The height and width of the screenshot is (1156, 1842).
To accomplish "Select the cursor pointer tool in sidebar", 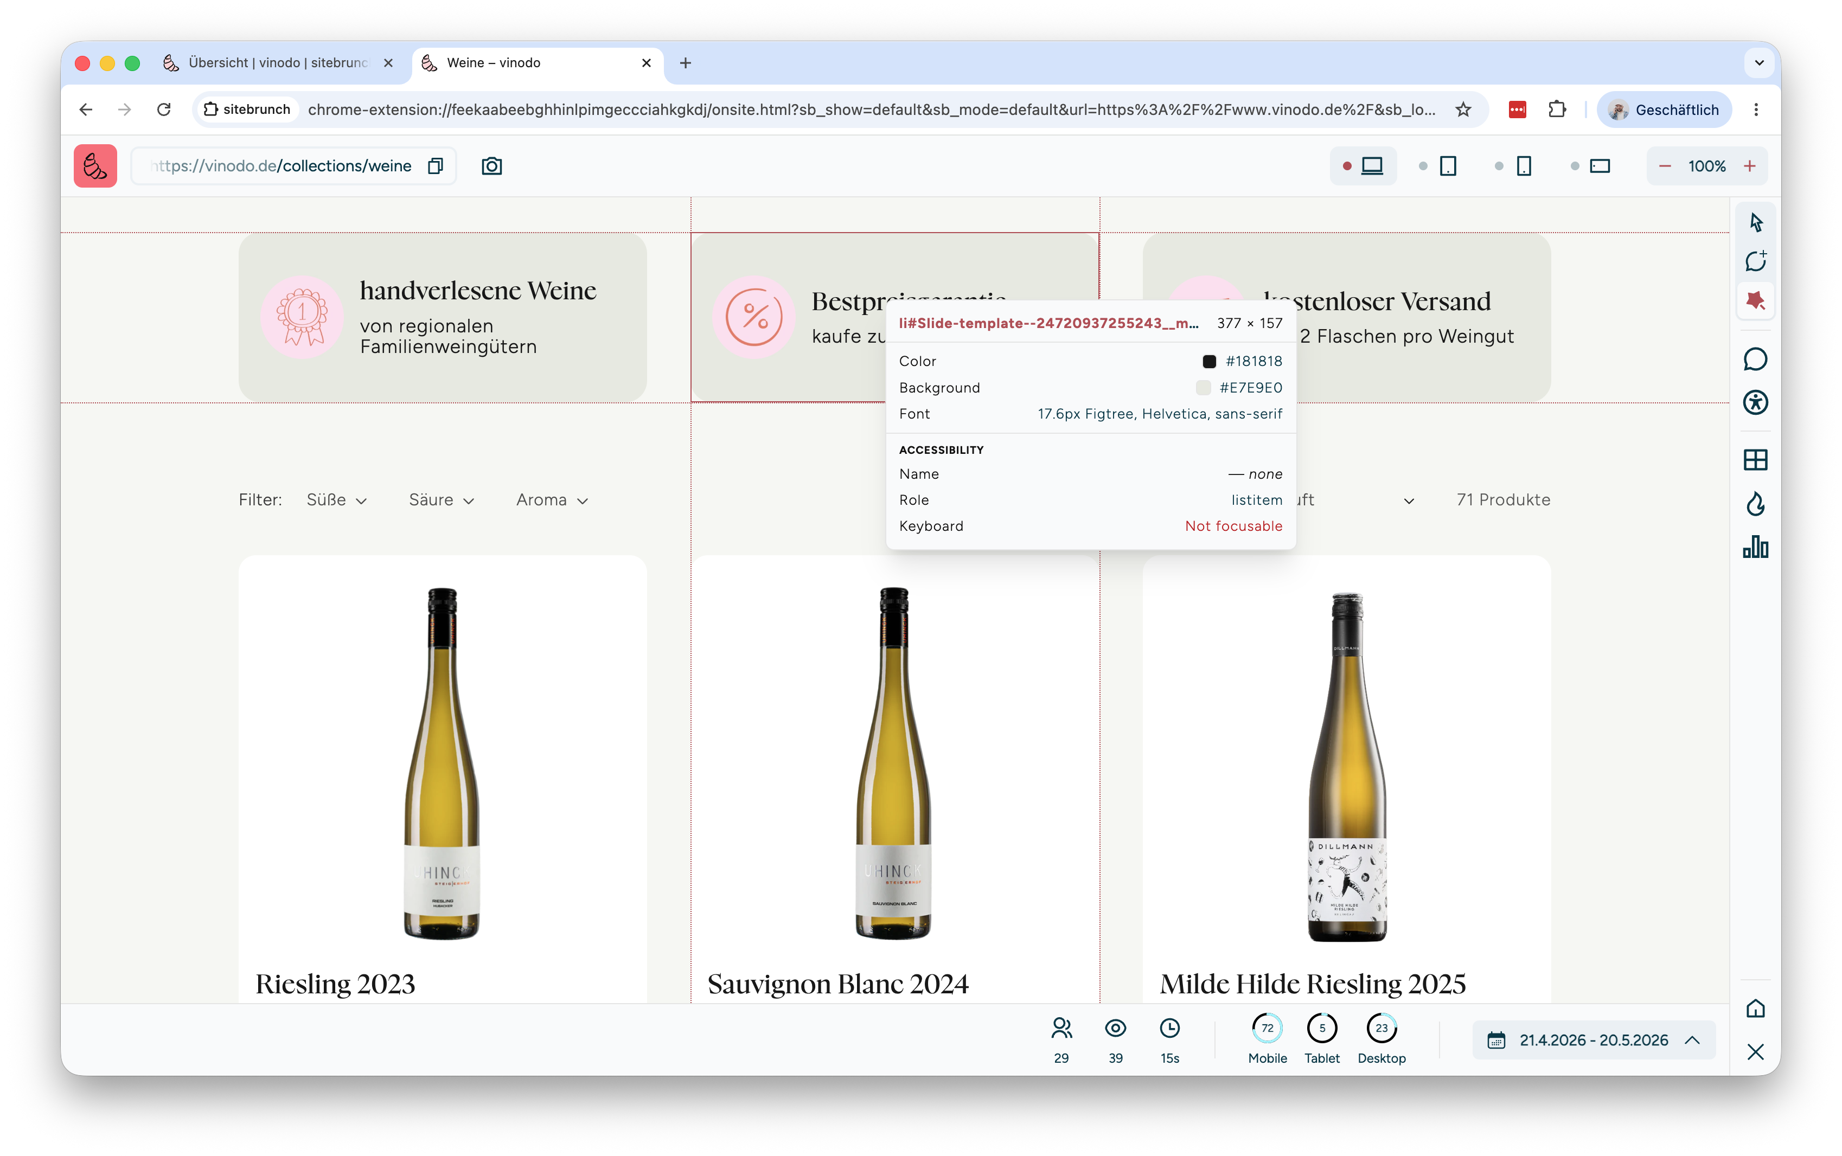I will (x=1756, y=222).
